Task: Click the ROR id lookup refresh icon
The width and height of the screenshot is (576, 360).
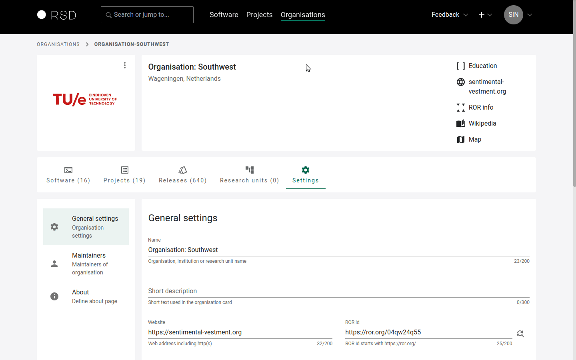Action: pyautogui.click(x=520, y=334)
